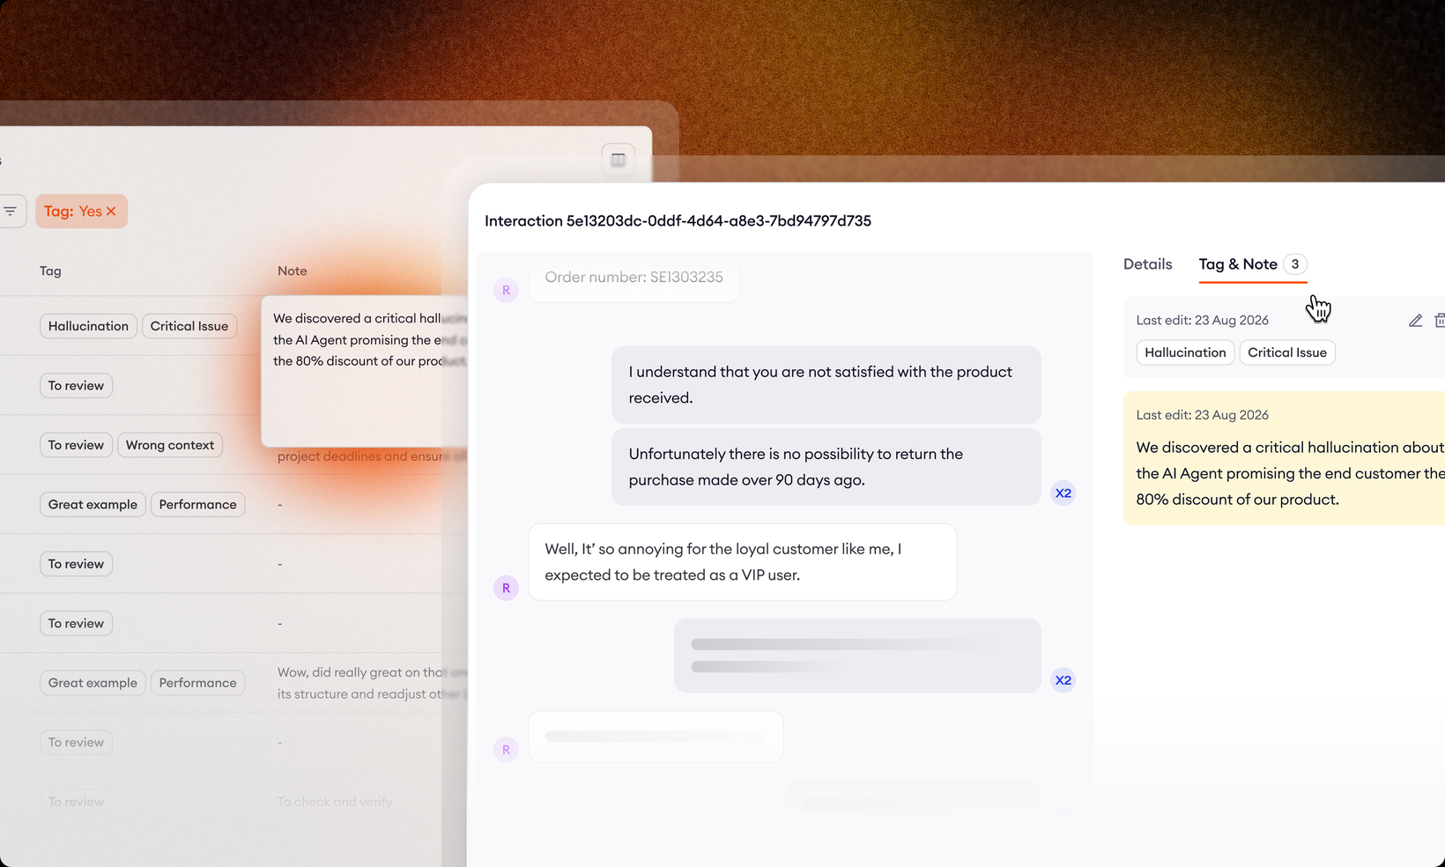Click the Tag column header
1445x867 pixels.
point(50,271)
